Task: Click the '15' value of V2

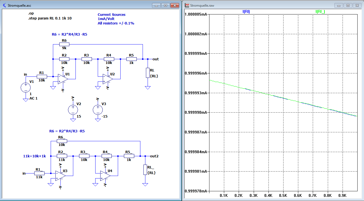Action: pyautogui.click(x=79, y=116)
